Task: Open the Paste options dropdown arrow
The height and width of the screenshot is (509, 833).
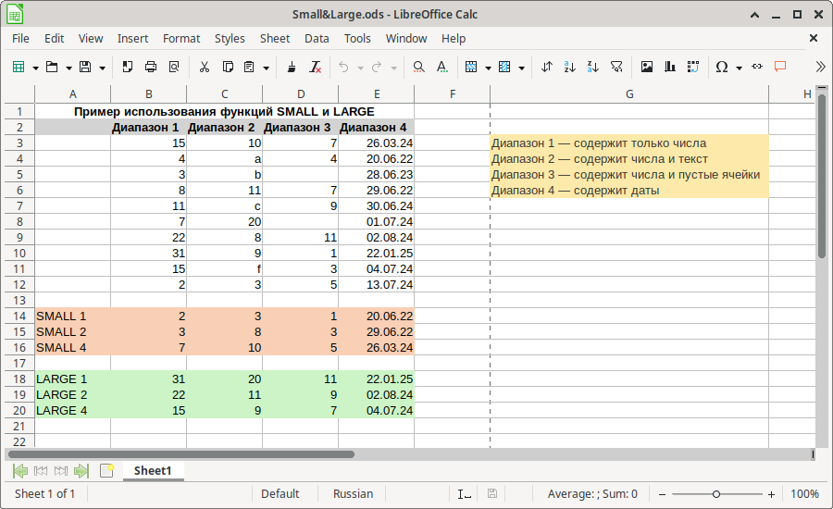Action: pos(267,68)
